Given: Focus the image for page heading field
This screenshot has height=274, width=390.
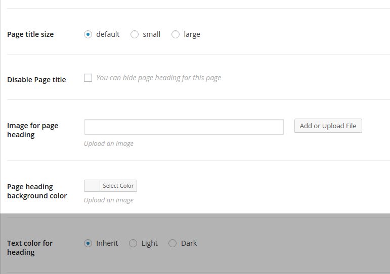Looking at the screenshot, I should 184,127.
